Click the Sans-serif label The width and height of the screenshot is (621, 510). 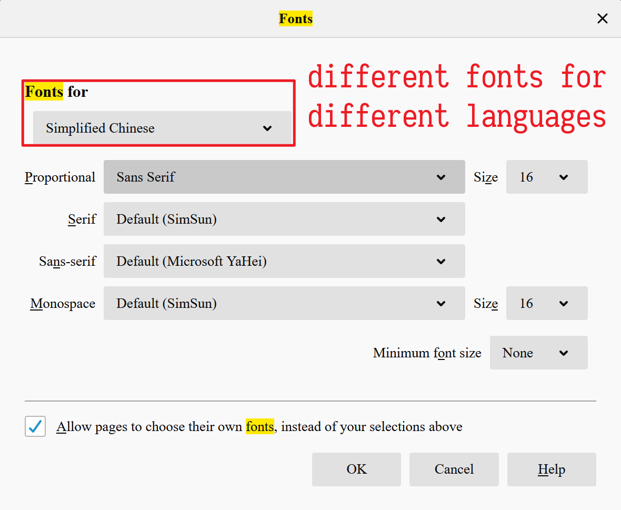pyautogui.click(x=67, y=262)
